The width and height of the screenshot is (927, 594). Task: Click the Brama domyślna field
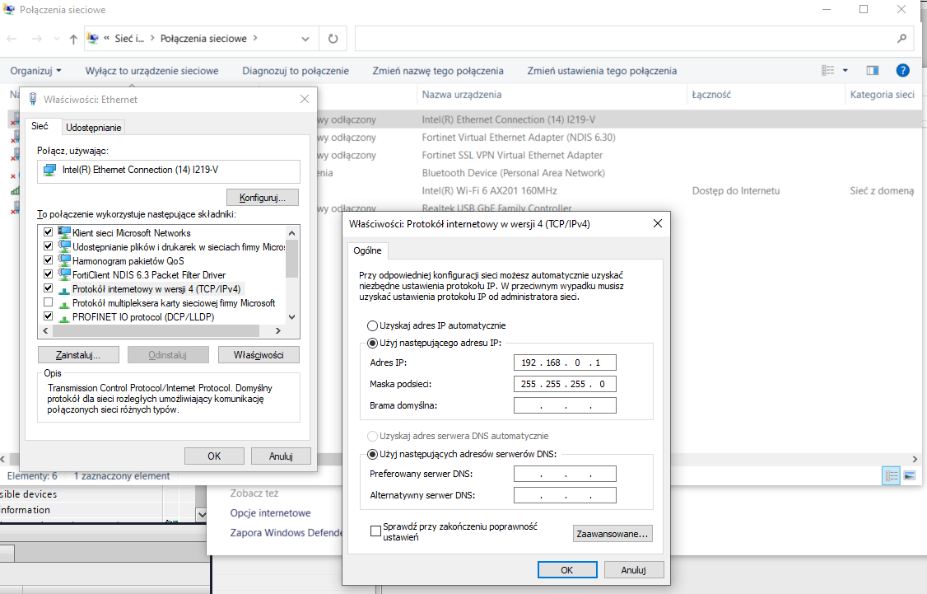(x=565, y=405)
